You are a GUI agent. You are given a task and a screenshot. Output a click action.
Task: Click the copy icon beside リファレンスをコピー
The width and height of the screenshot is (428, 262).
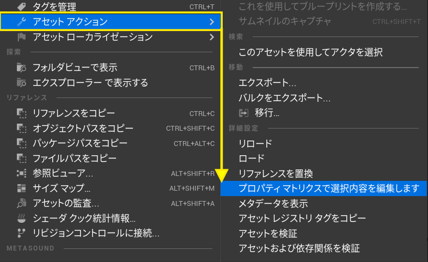[x=22, y=113]
